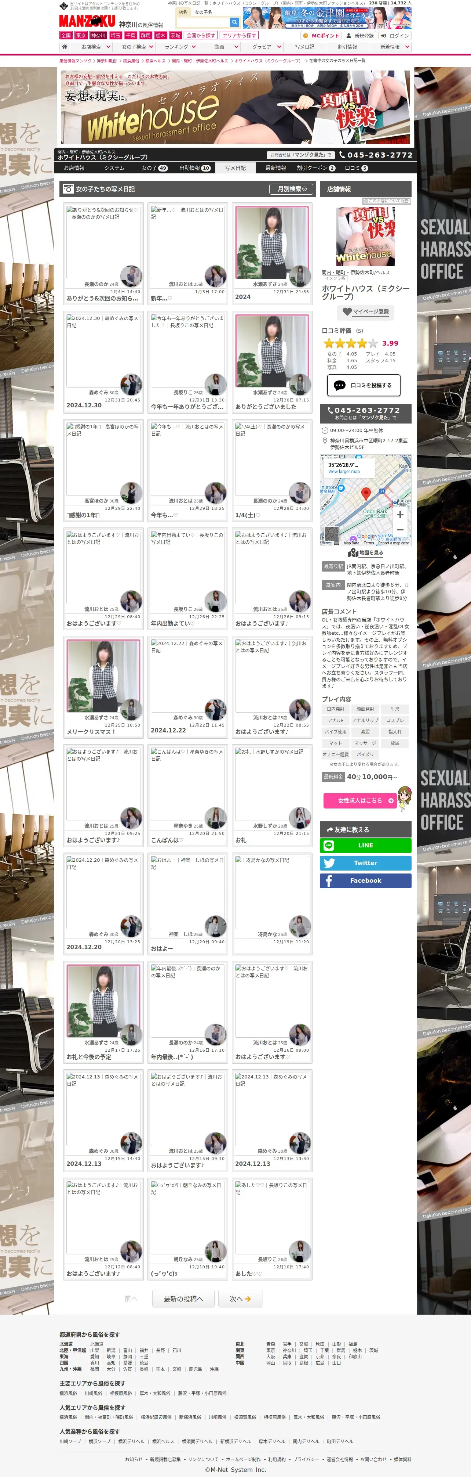Click the search magnifier button in the header
Image resolution: width=471 pixels, height=1477 pixels.
click(234, 22)
